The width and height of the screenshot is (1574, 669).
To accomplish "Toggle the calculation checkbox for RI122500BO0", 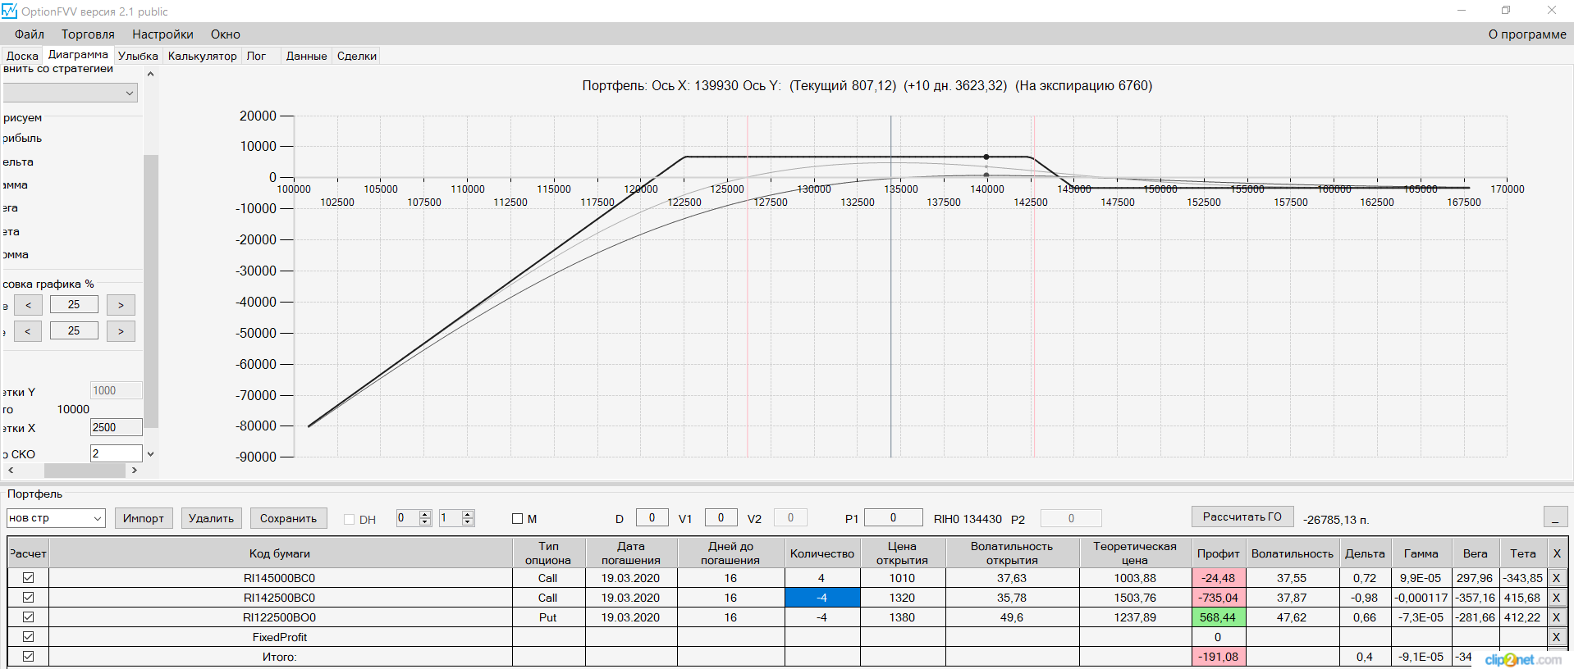I will click(29, 617).
